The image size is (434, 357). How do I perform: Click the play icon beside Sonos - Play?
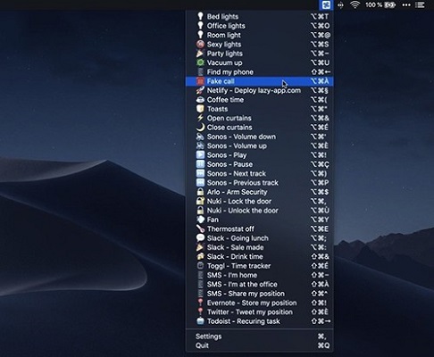pyautogui.click(x=200, y=154)
